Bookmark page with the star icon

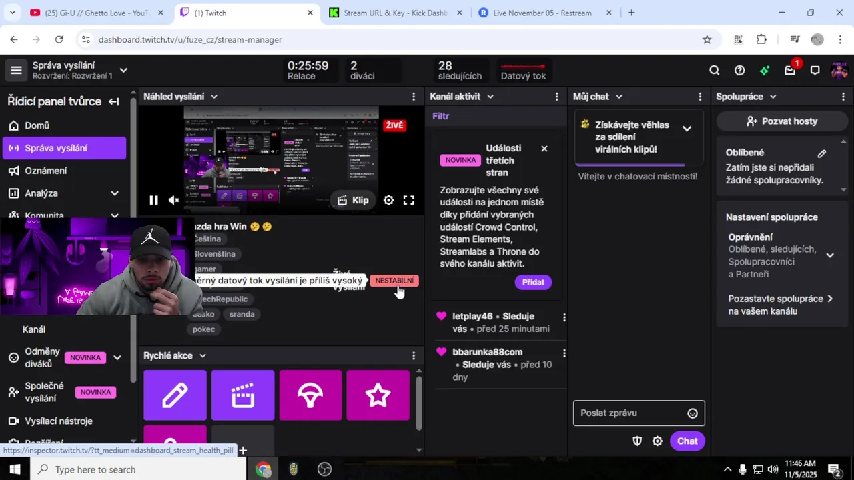[707, 40]
